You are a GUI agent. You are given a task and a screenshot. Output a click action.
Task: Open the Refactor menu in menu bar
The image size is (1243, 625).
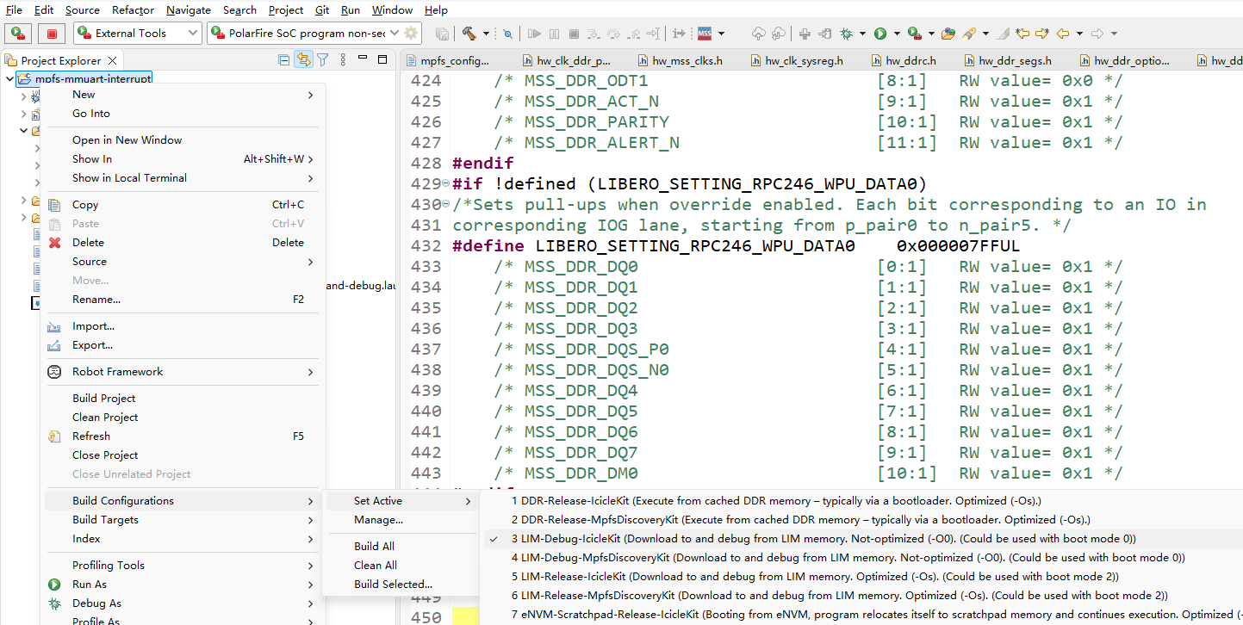(x=133, y=10)
